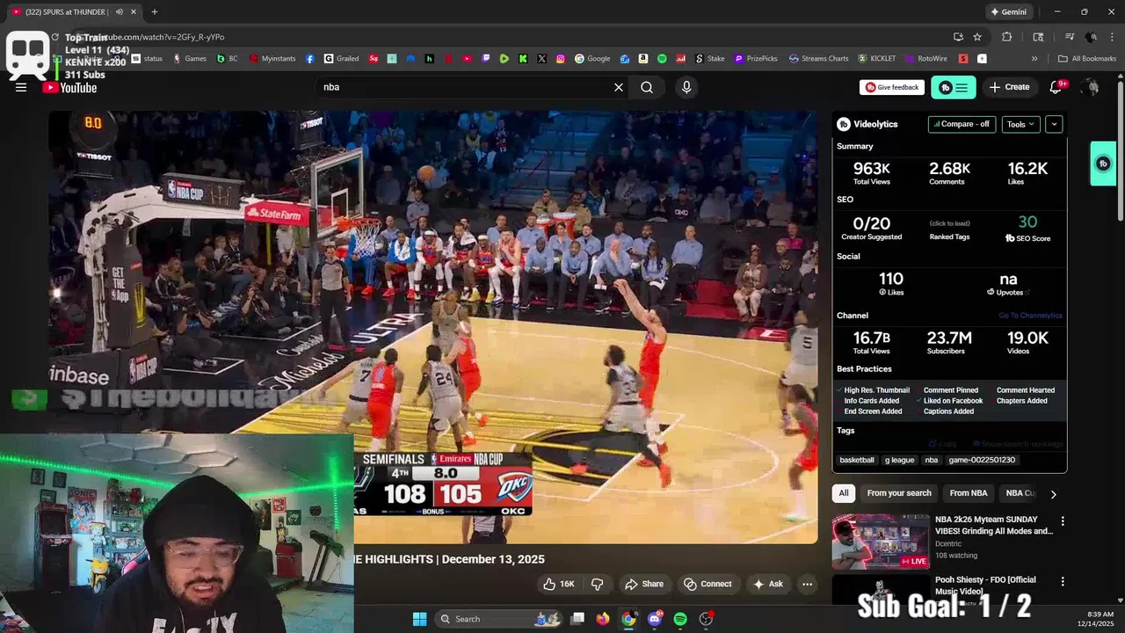Open a new browser tab
1125x633 pixels.
point(155,12)
